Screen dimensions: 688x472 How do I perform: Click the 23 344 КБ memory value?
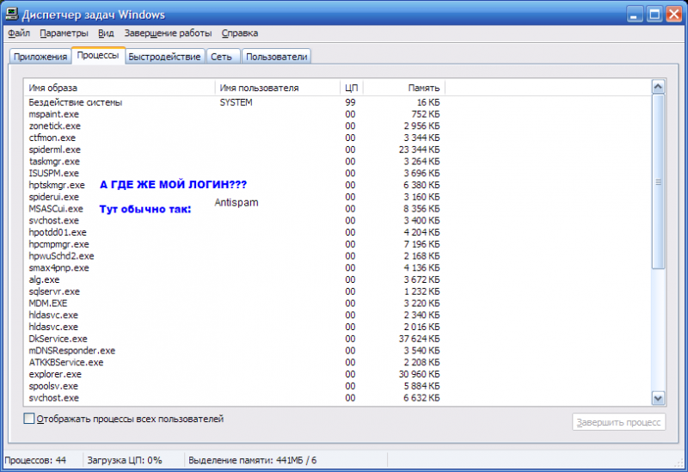coord(419,150)
